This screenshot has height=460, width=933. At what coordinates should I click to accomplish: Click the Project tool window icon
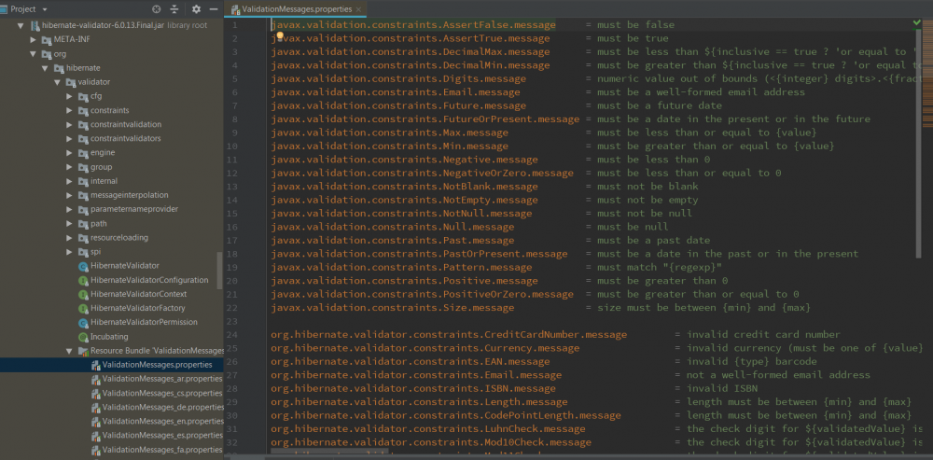pos(4,9)
